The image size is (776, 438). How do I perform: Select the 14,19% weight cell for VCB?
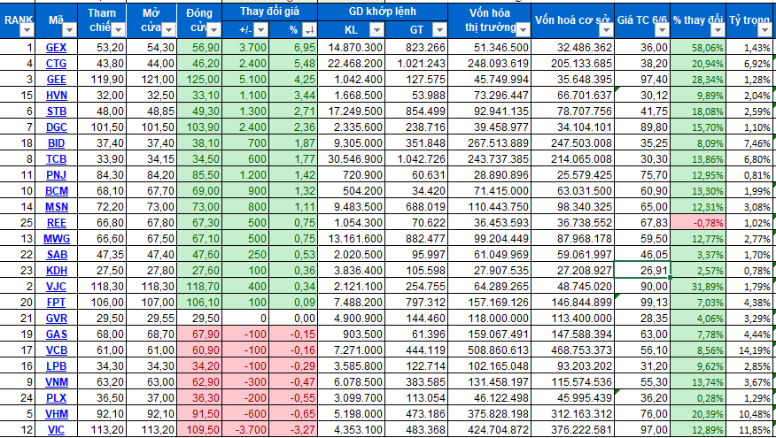coord(750,350)
